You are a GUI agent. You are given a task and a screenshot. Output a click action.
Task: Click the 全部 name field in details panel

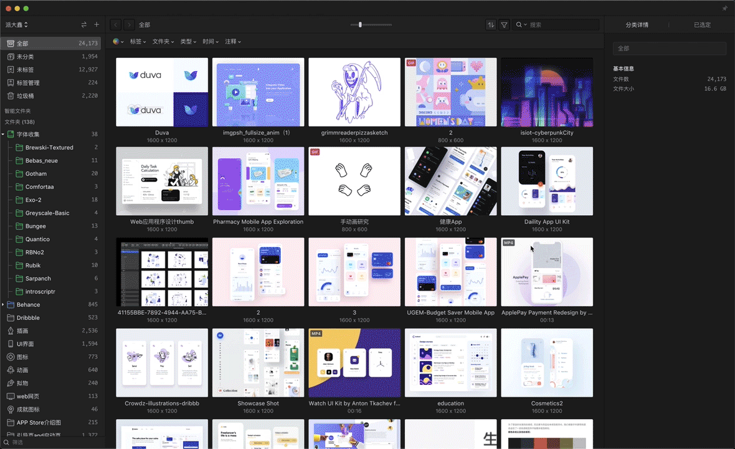[x=670, y=48]
